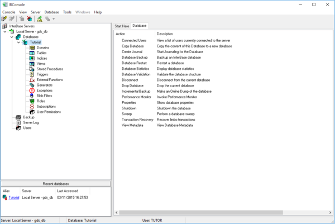Click the Recent databases header bar
The height and width of the screenshot is (224, 335).
click(56, 184)
